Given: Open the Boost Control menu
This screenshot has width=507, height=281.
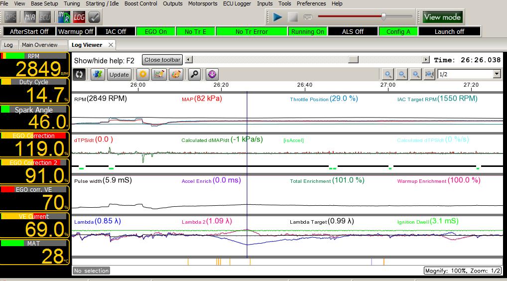Looking at the screenshot, I should pyautogui.click(x=140, y=3).
